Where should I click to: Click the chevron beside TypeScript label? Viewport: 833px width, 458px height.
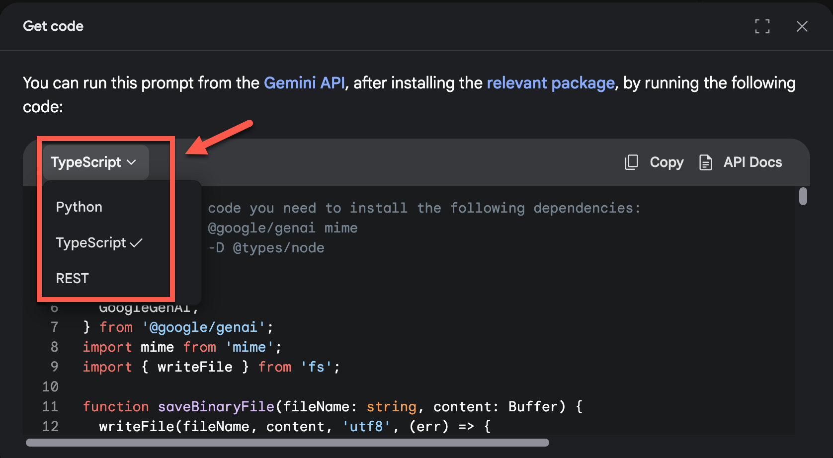click(x=132, y=162)
